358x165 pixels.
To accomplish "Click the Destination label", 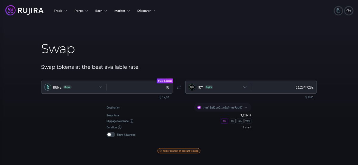I will 113,107.
